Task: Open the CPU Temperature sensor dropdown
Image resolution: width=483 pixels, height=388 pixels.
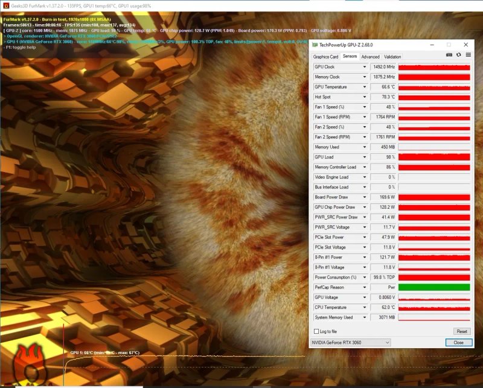Action: click(x=365, y=307)
